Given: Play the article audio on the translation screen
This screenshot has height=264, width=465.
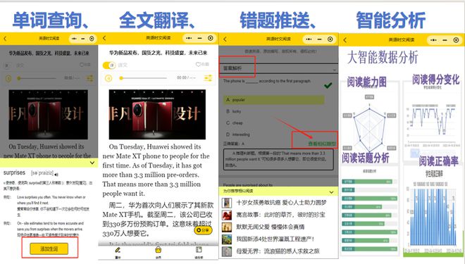Looking at the screenshot, I should [108, 78].
